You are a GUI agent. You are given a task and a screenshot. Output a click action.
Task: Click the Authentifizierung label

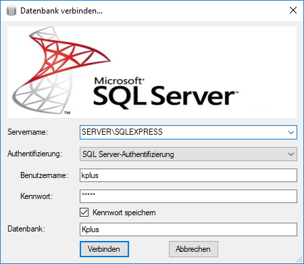click(34, 154)
